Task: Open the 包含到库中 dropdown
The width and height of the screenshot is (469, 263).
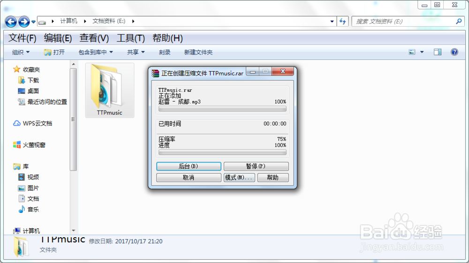Action: coord(95,53)
